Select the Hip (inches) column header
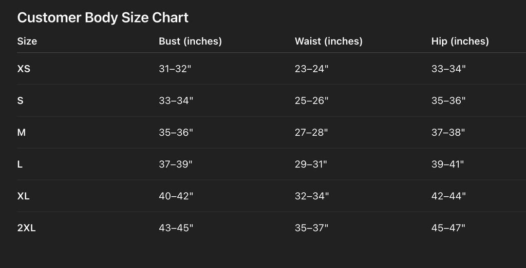The height and width of the screenshot is (268, 526). (x=460, y=41)
